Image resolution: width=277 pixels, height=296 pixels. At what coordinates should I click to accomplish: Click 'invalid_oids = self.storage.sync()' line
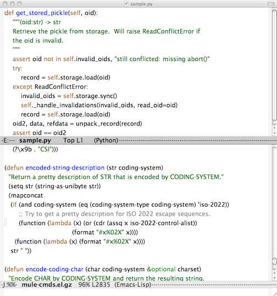[x=69, y=96]
